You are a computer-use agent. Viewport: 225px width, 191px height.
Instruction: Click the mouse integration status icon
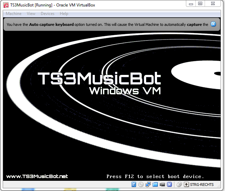[x=179, y=185]
